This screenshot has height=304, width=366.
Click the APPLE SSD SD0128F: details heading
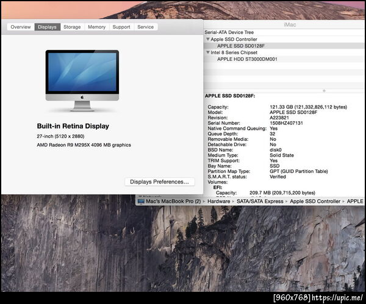(x=230, y=96)
